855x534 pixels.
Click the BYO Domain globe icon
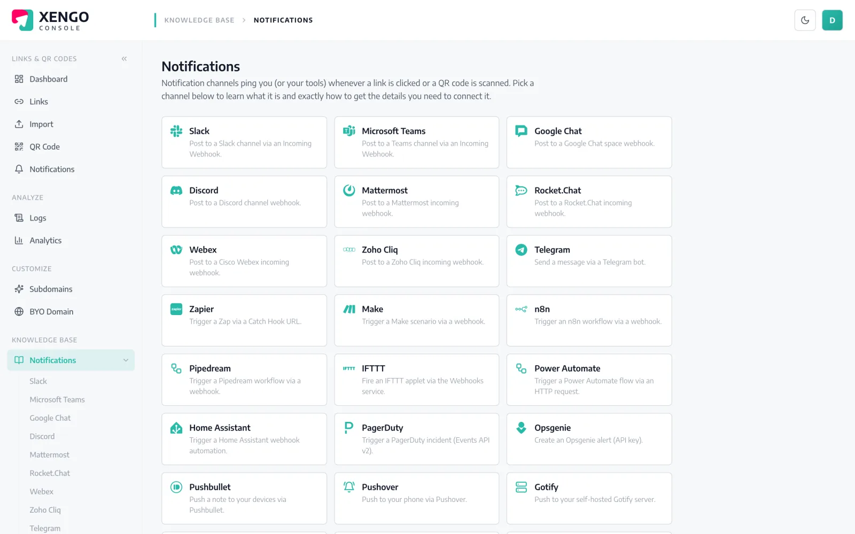click(x=19, y=311)
